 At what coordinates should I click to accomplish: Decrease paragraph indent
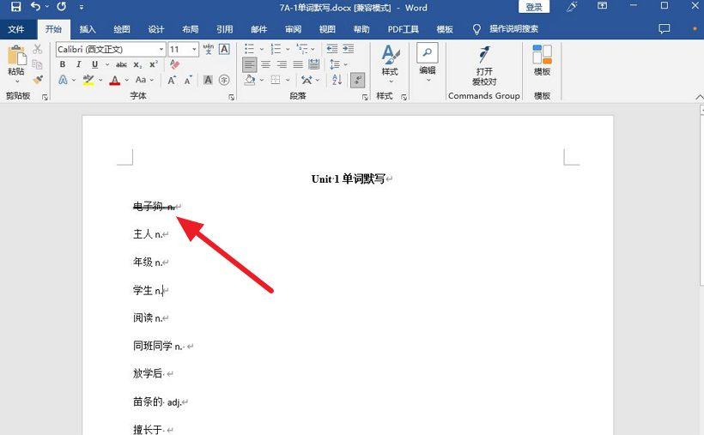(x=332, y=49)
